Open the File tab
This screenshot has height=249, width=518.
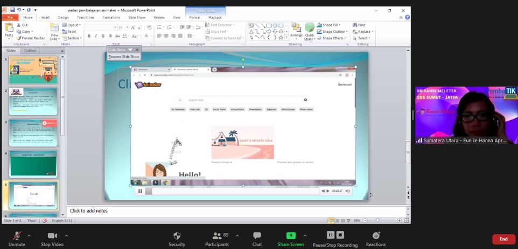[10, 18]
